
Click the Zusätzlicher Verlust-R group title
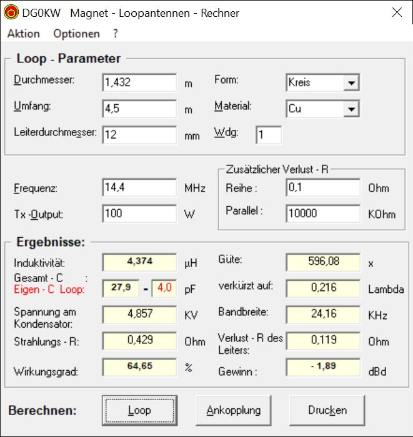click(277, 169)
